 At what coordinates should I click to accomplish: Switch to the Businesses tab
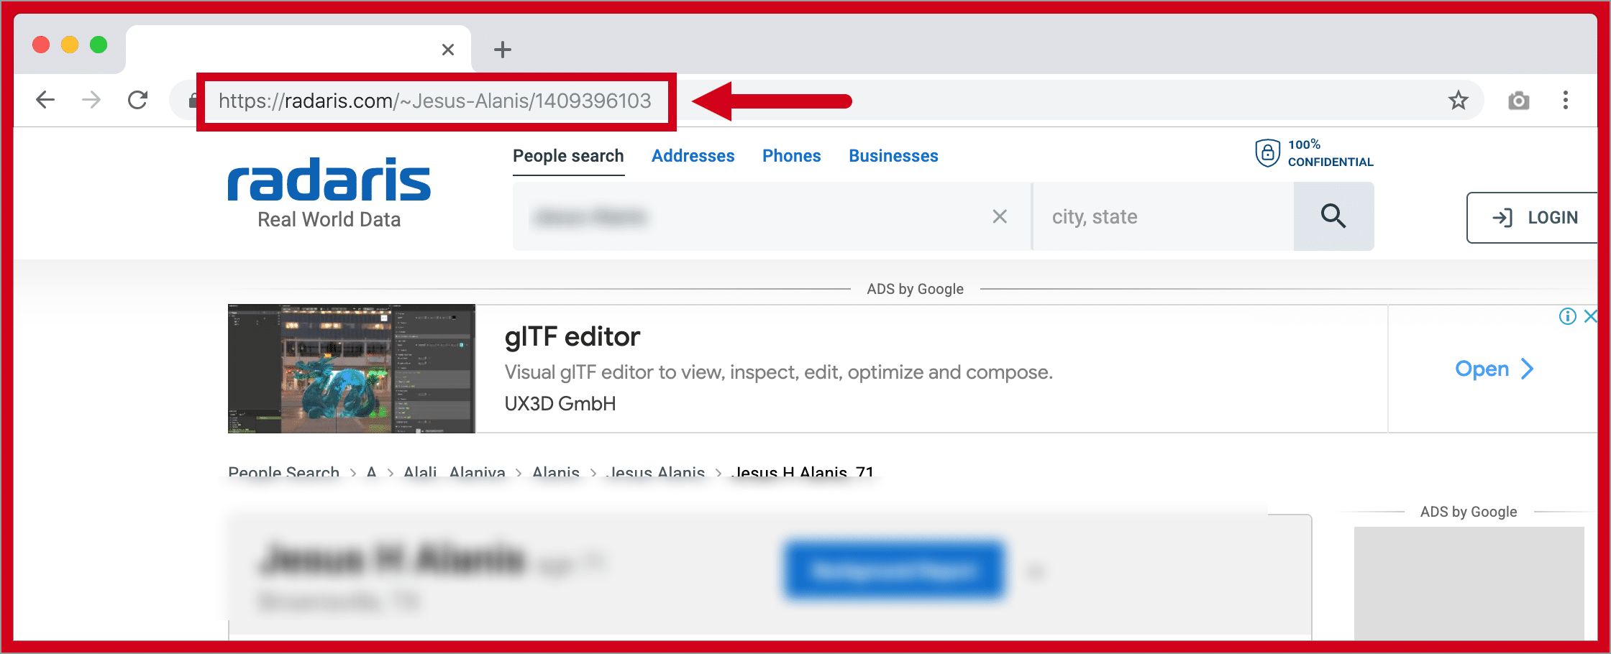pos(894,156)
